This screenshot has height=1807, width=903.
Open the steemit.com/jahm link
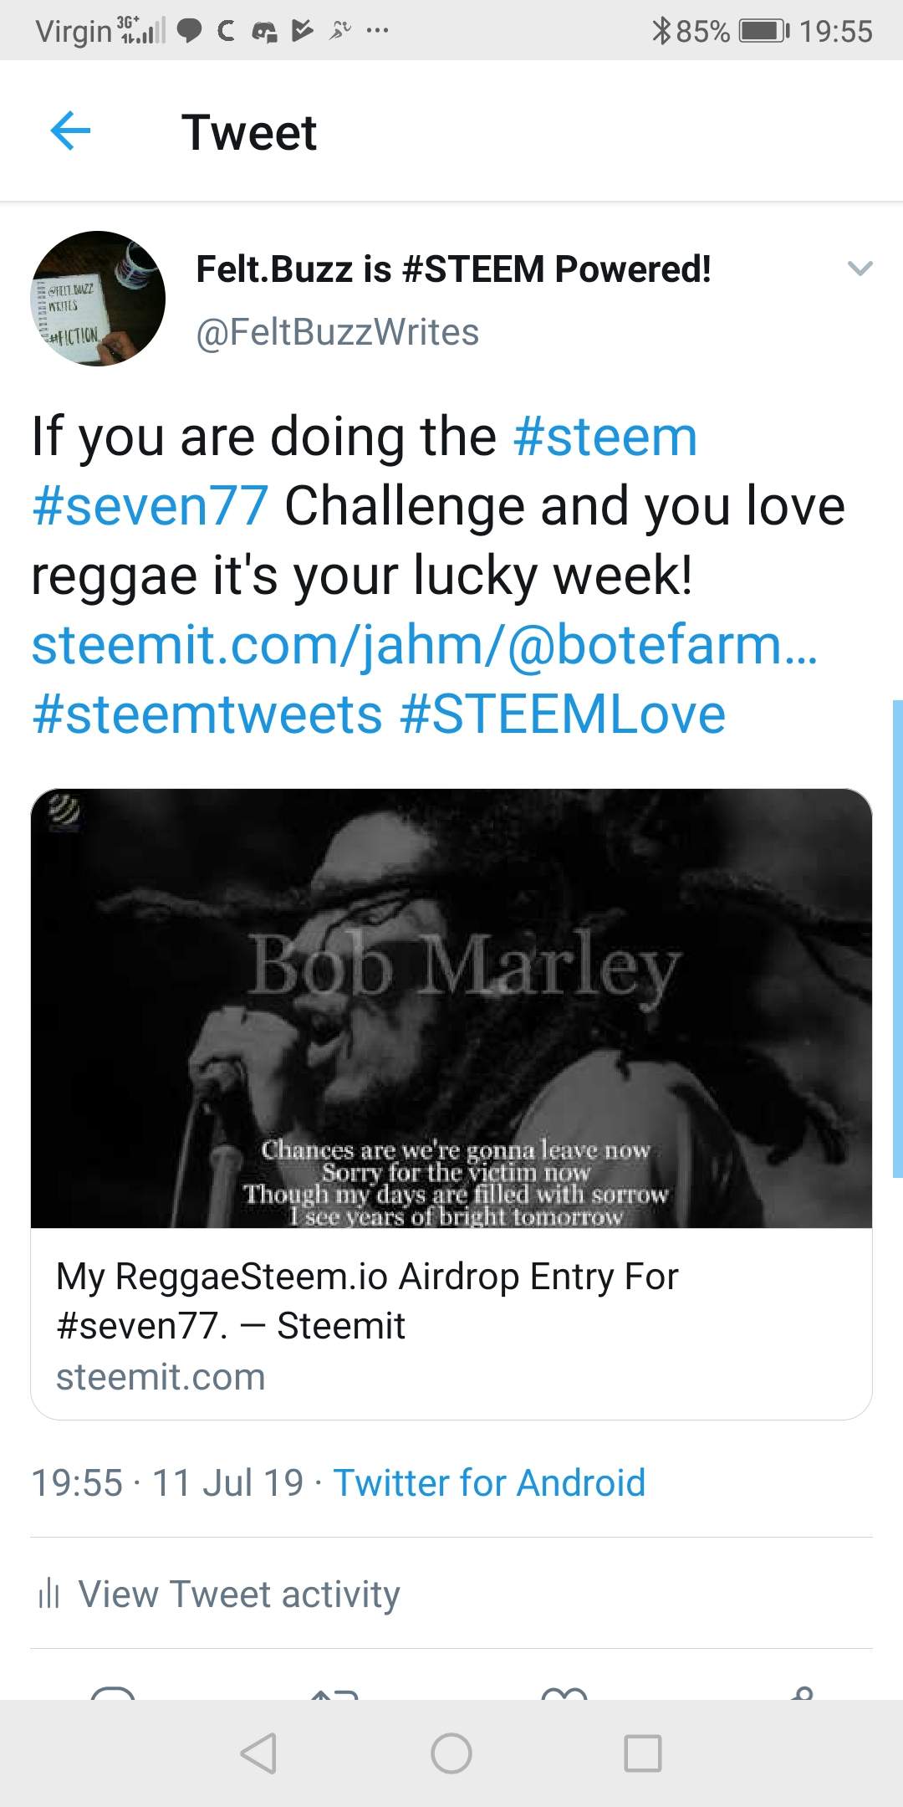point(425,645)
